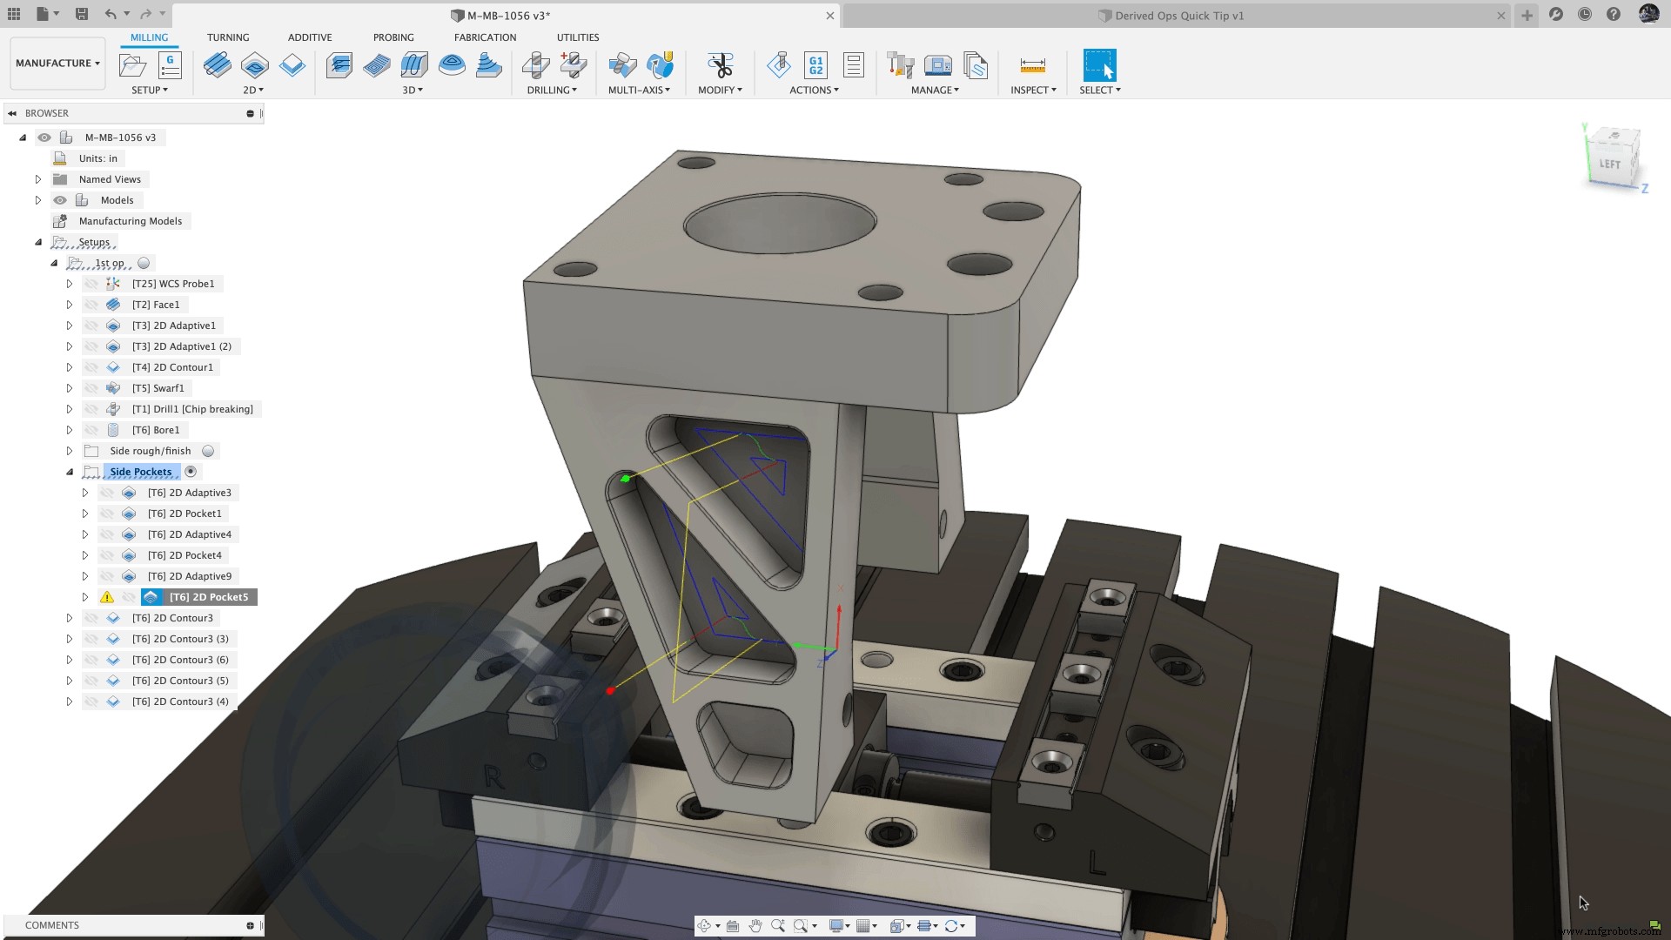Screen dimensions: 1671x940
Task: Click the Drill tool icon
Action: point(537,66)
